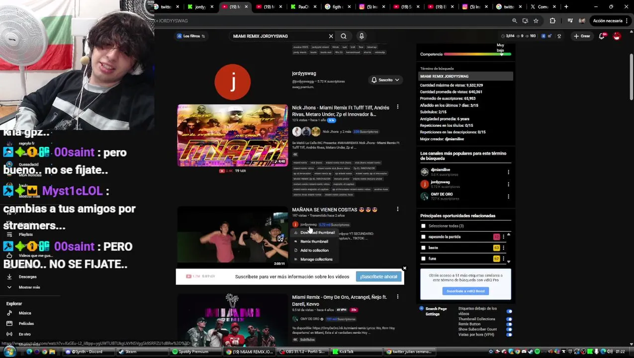Open more options for the Nick Jhons video
The image size is (634, 358).
tap(397, 107)
